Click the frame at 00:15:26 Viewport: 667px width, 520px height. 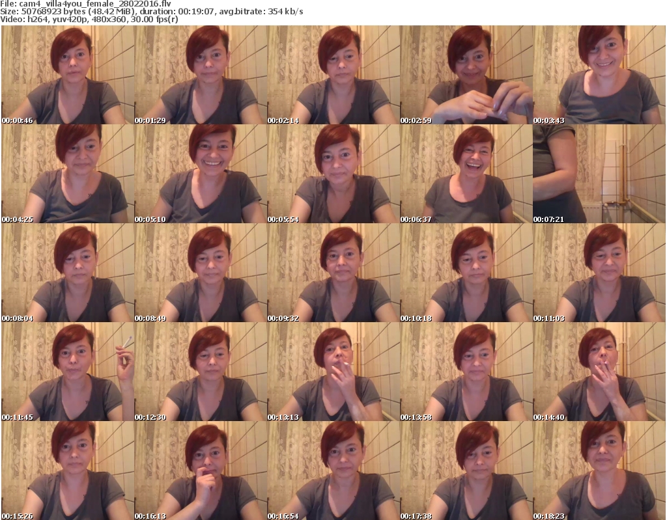pyautogui.click(x=68, y=471)
